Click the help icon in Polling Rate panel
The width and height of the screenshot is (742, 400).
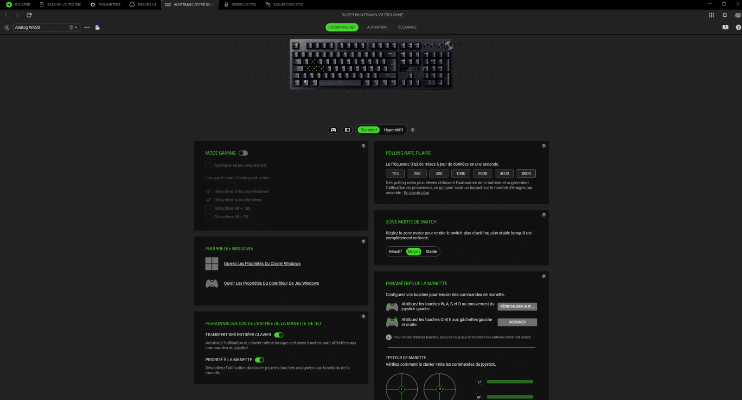coord(544,146)
